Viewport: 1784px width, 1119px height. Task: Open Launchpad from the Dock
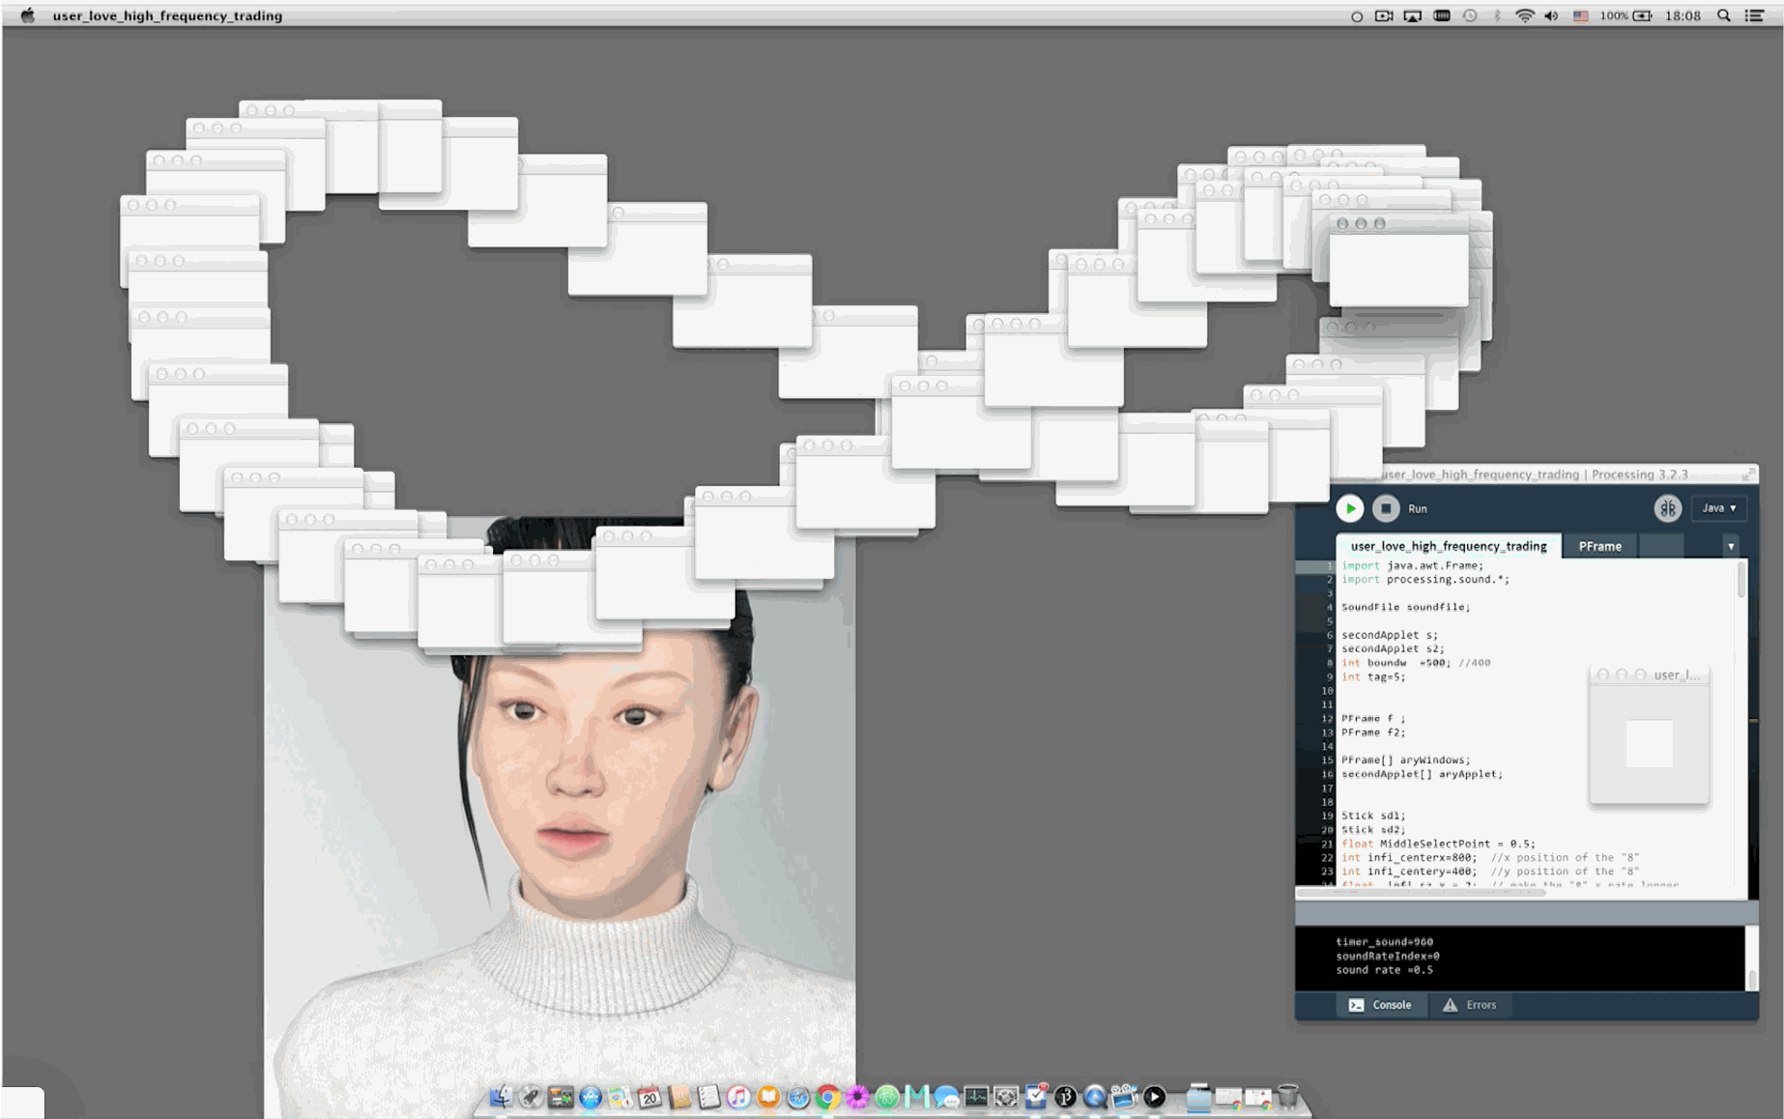point(529,1096)
